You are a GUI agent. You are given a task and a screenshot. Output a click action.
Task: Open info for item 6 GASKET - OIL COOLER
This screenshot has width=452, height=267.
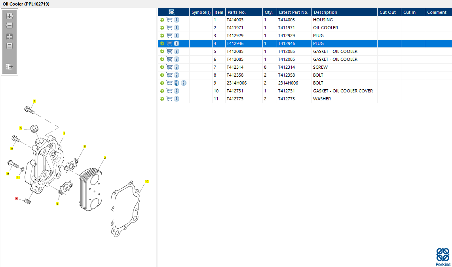(x=177, y=59)
